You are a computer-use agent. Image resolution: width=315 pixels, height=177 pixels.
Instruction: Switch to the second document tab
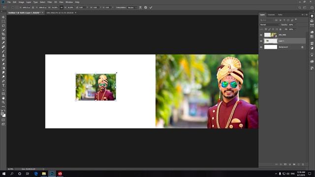click(60, 13)
